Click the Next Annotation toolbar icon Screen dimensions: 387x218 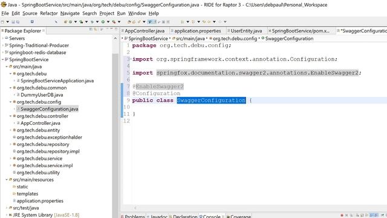point(183,22)
